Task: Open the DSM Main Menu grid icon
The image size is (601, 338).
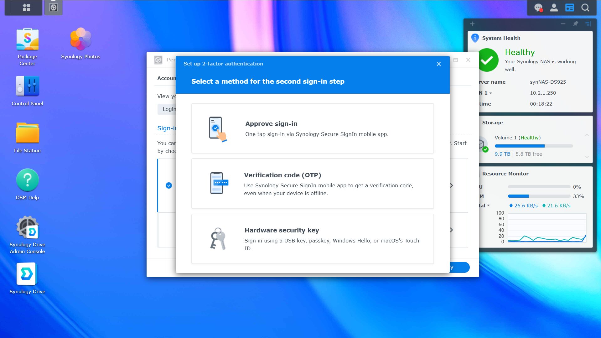Action: (27, 8)
